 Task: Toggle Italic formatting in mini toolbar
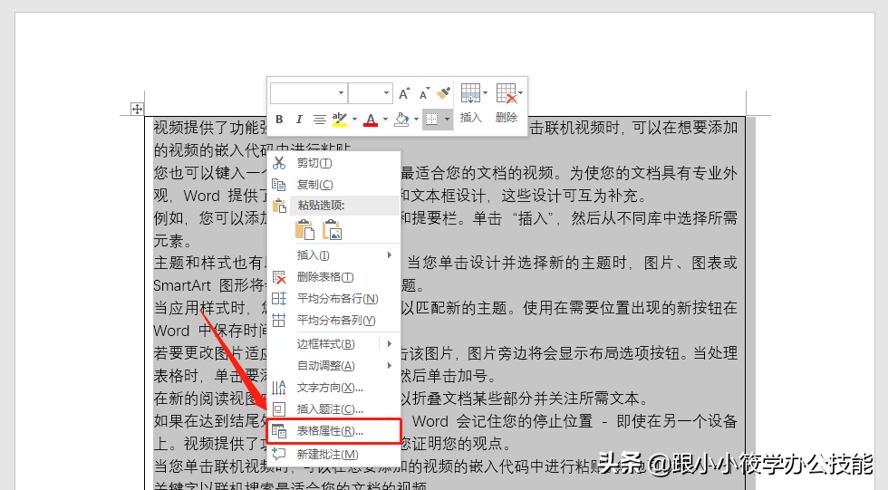299,120
